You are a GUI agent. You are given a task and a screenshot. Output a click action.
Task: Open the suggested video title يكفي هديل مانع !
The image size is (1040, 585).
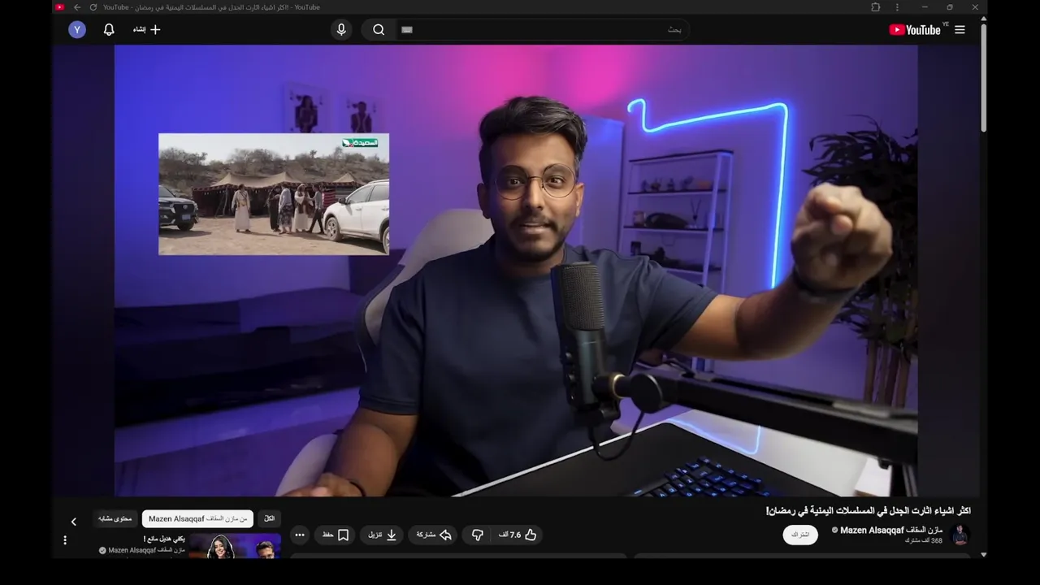[164, 539]
